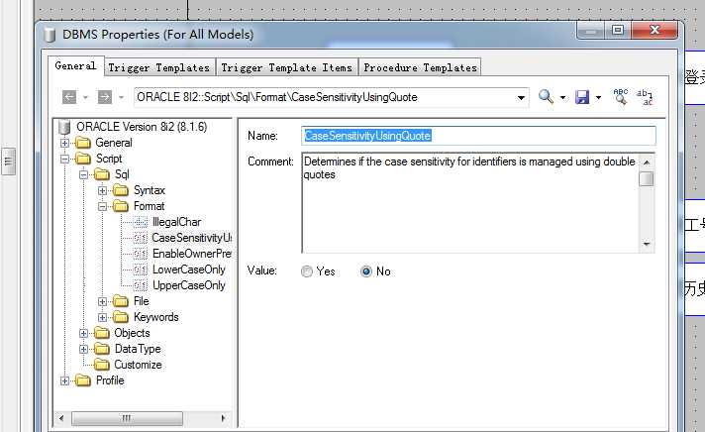Select the IllegalChar tree entry
705x432 pixels.
tap(176, 222)
